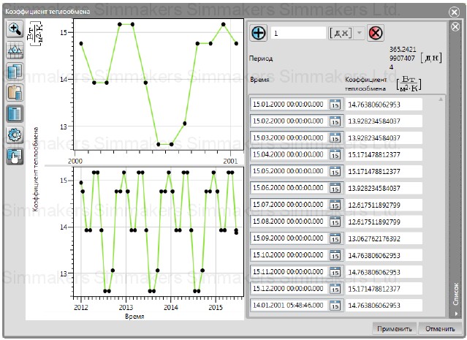This screenshot has height=340, width=467.
Task: Click the paste clipboard icon in sidebar
Action: coord(15,92)
